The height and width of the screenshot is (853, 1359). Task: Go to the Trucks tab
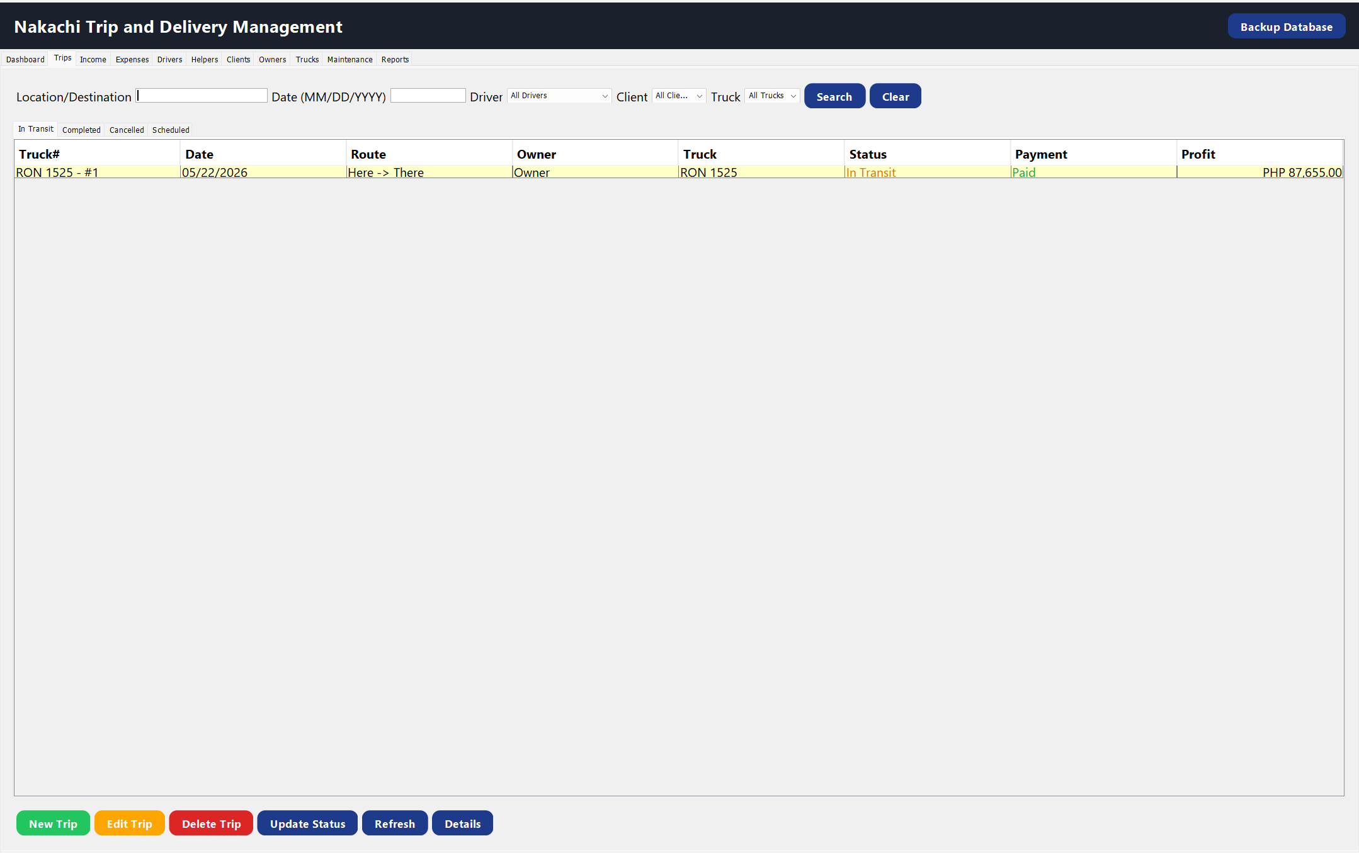[307, 59]
